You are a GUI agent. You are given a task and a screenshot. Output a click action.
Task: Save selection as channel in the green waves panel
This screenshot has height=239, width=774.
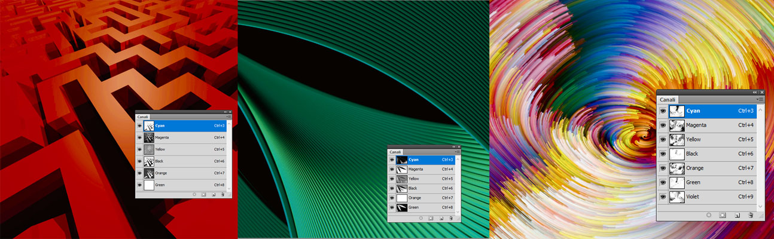point(431,218)
